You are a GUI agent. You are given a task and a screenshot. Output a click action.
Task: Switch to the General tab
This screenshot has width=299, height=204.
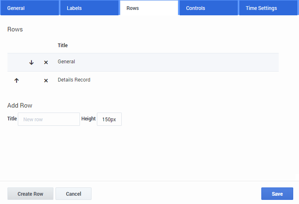click(29, 8)
